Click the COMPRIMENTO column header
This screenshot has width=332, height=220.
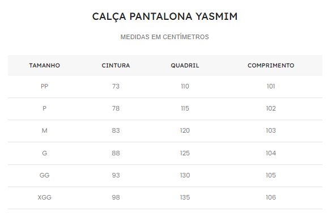point(271,66)
